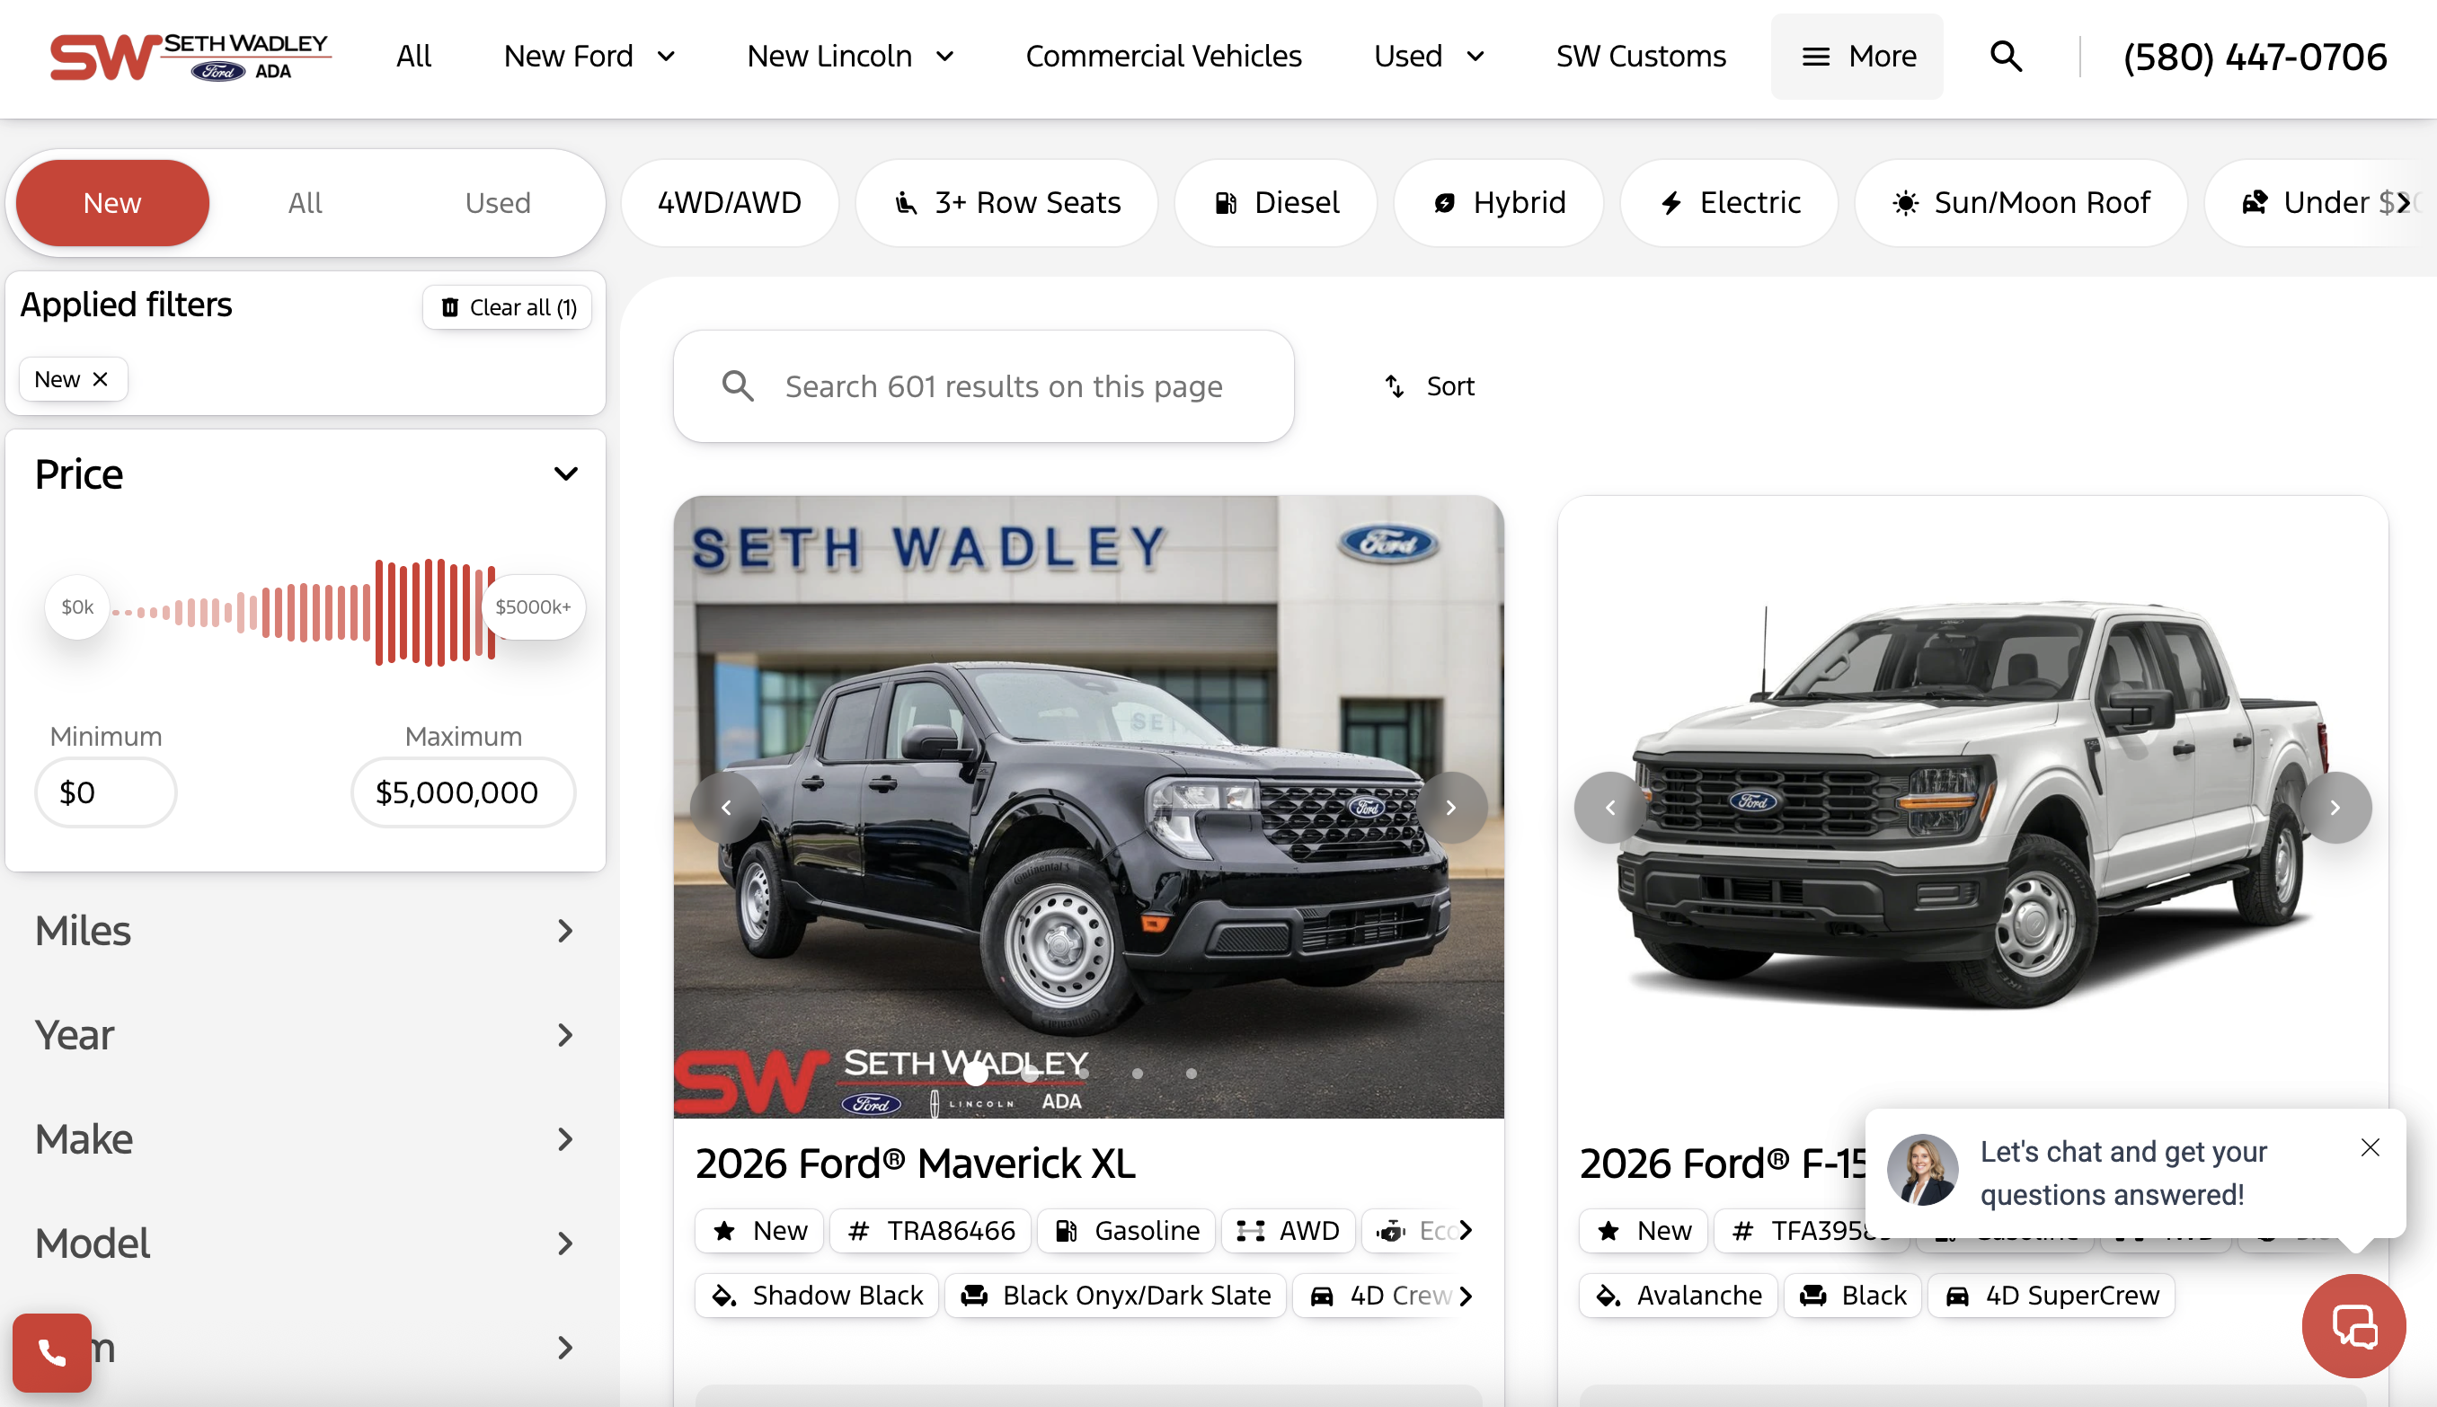This screenshot has width=2437, height=1407.
Task: Open the More hamburger menu
Action: (1857, 56)
